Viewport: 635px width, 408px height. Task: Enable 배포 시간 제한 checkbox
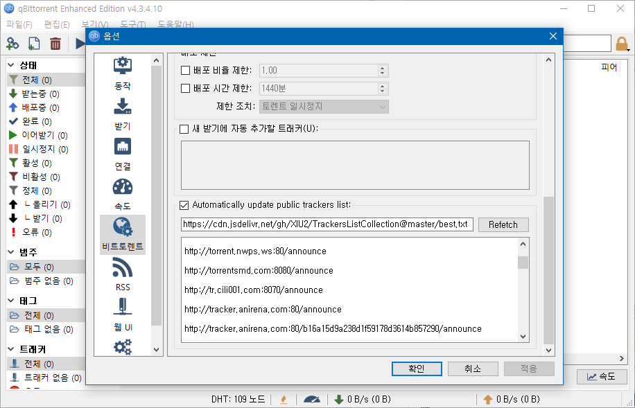pyautogui.click(x=185, y=88)
